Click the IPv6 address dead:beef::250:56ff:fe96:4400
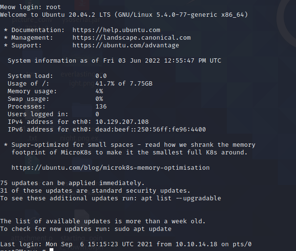 point(151,129)
